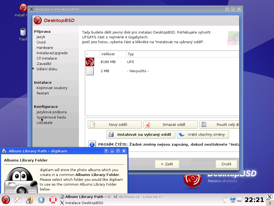Switch to virtual desktop 1 in the pager
Screen dimensions: 274x206
pos(270,197)
